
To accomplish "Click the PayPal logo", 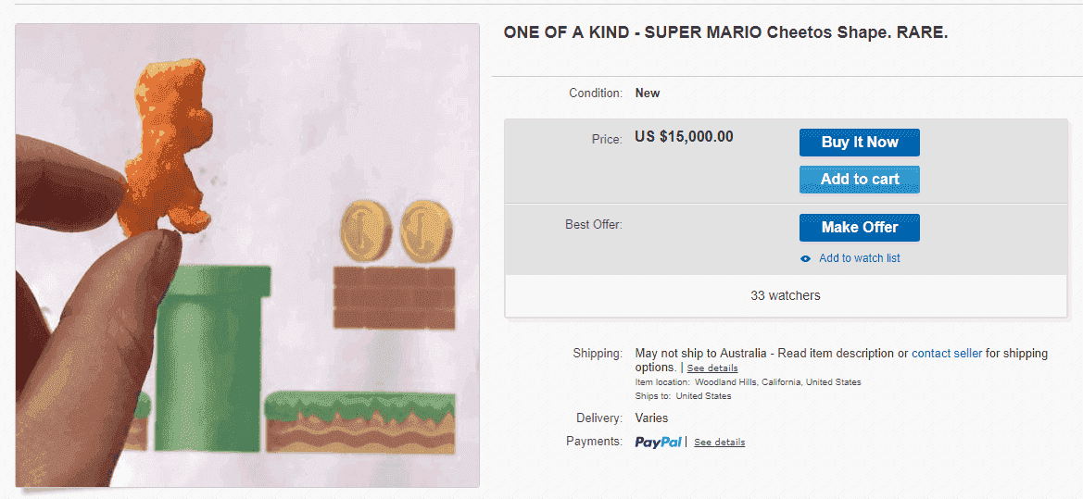I will (658, 442).
